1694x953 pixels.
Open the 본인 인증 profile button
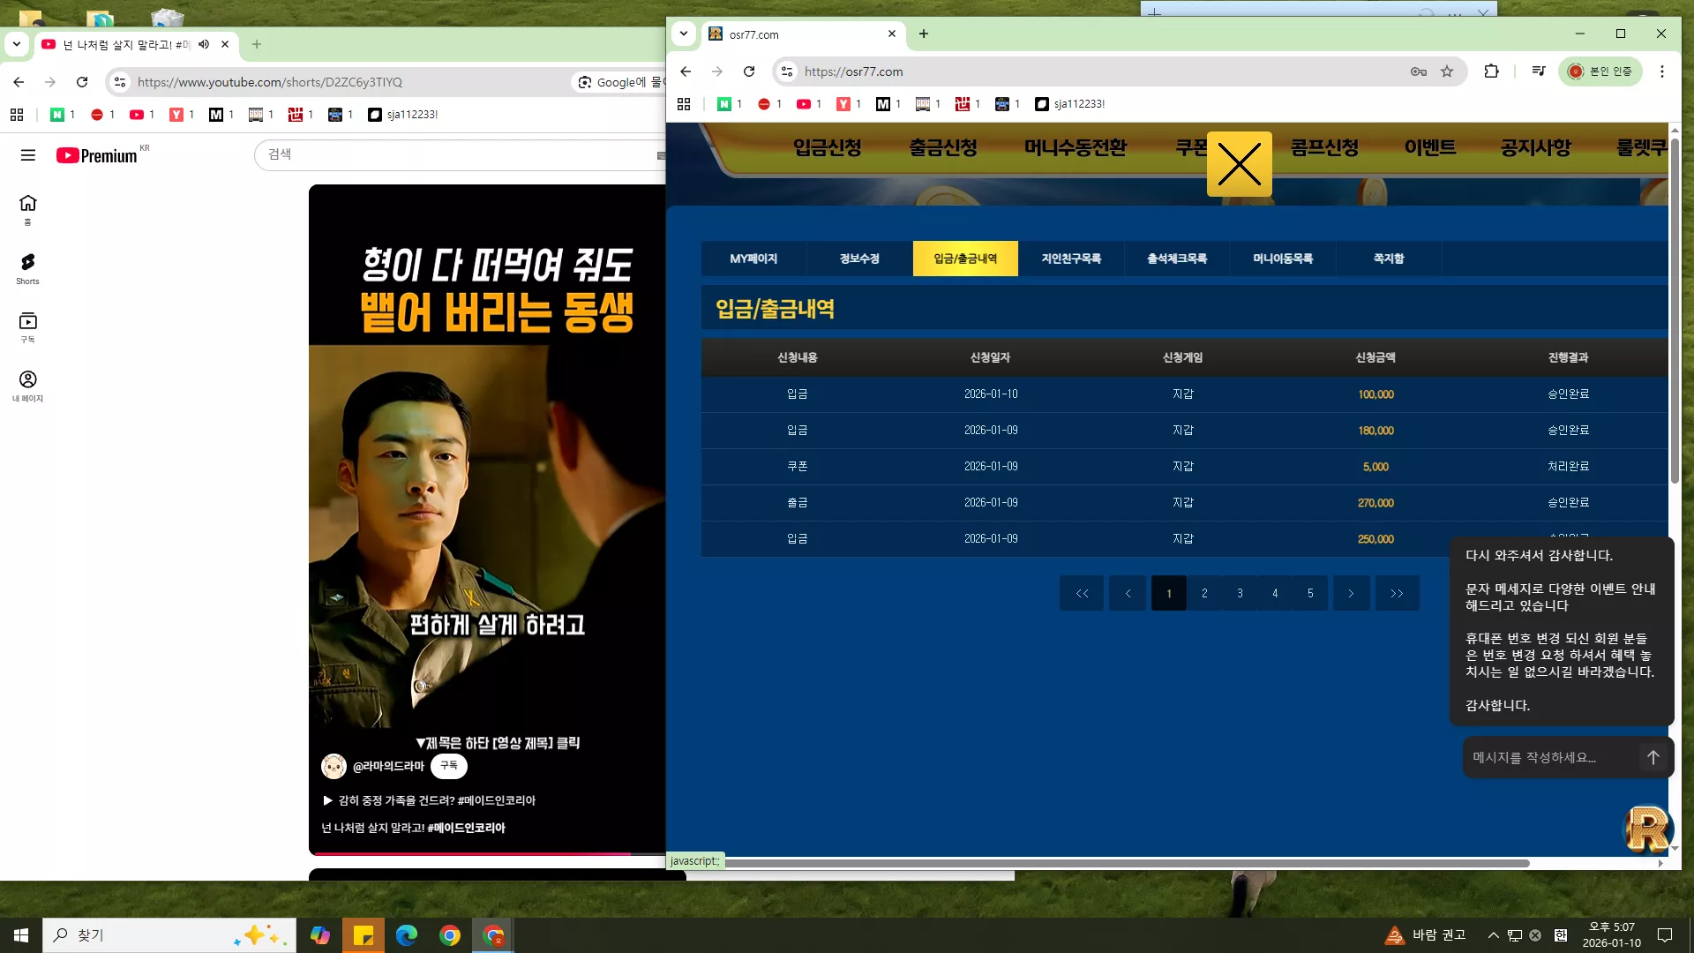click(x=1600, y=71)
